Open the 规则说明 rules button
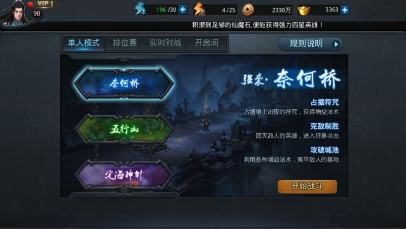The image size is (406, 229). pyautogui.click(x=310, y=44)
